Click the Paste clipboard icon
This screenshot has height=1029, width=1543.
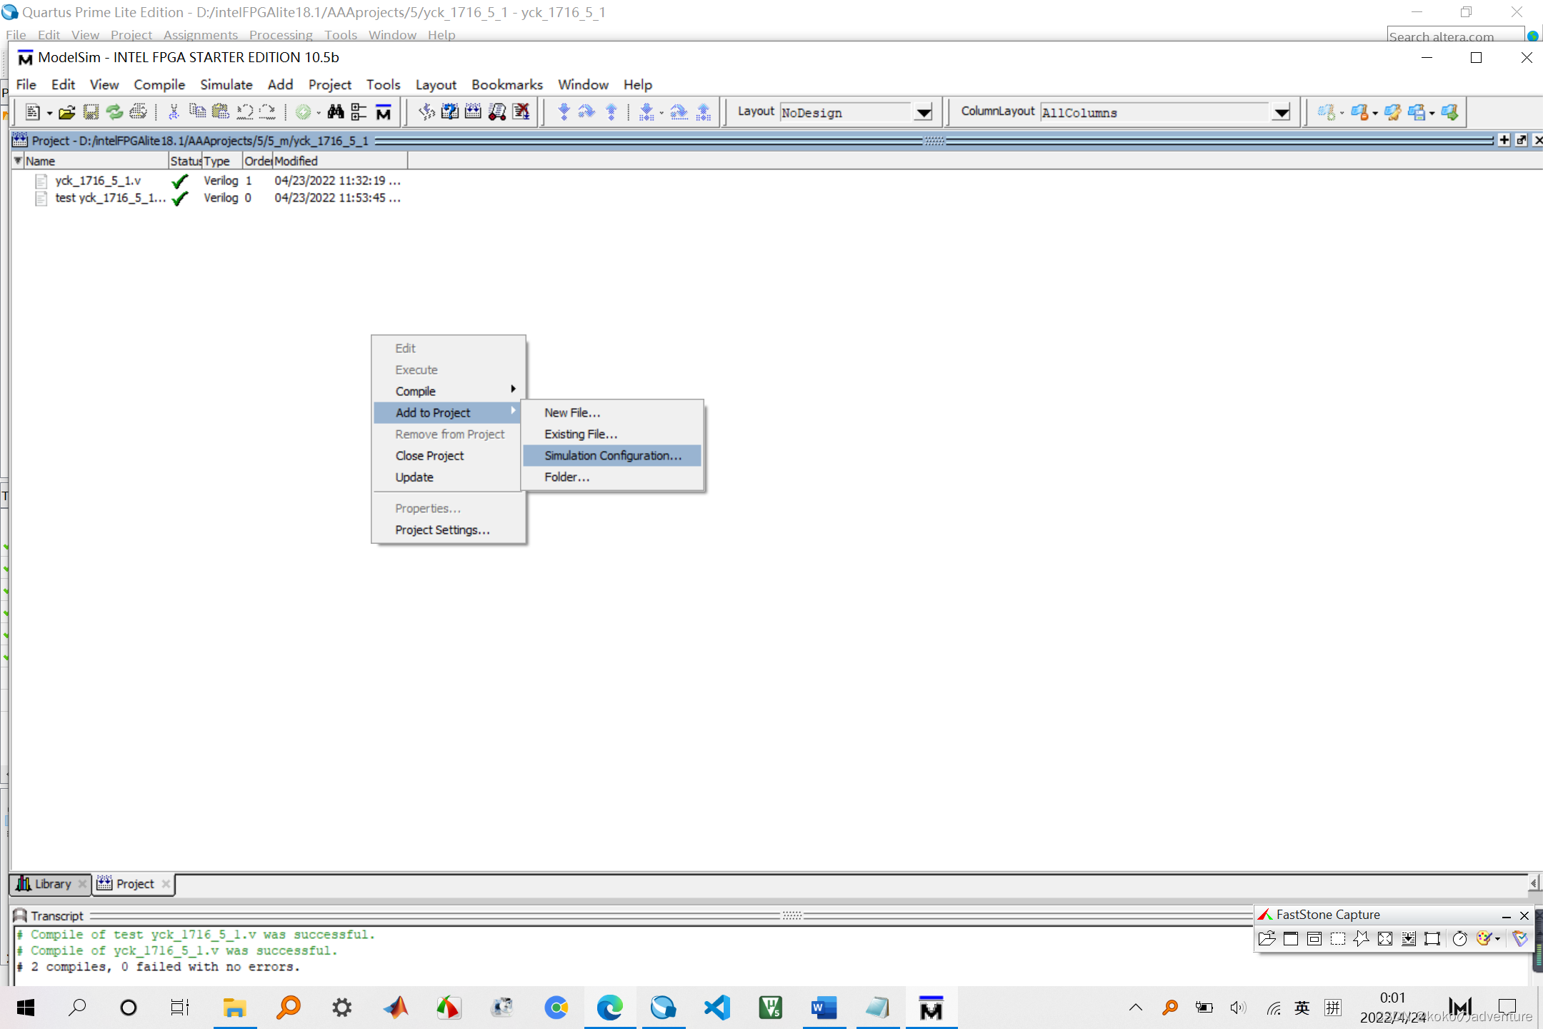coord(221,111)
